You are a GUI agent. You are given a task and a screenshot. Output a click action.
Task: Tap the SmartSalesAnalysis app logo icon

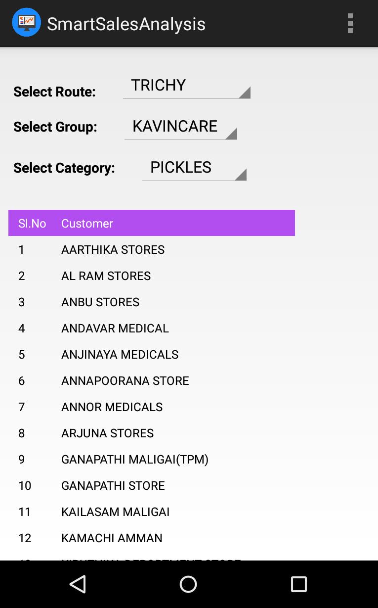(x=26, y=22)
